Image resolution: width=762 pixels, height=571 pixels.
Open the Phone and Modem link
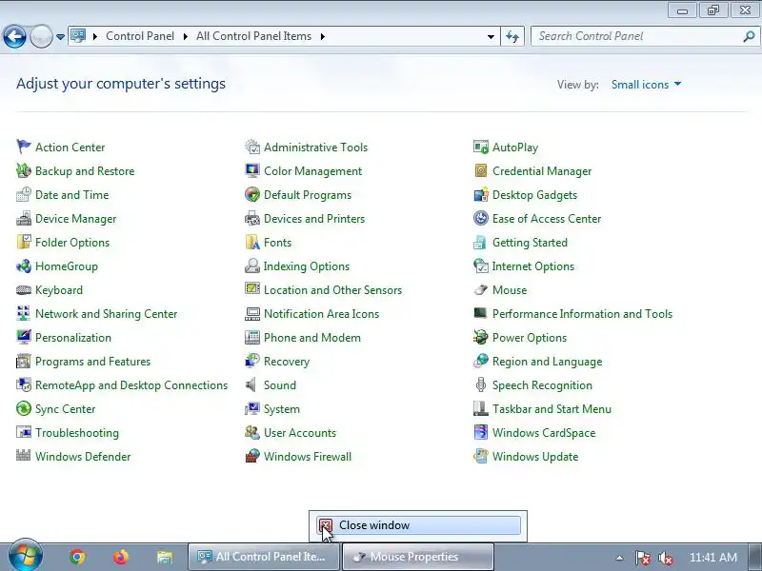(312, 338)
